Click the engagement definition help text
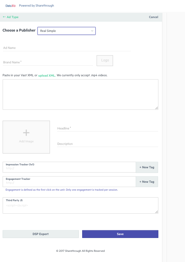 tap(61, 190)
